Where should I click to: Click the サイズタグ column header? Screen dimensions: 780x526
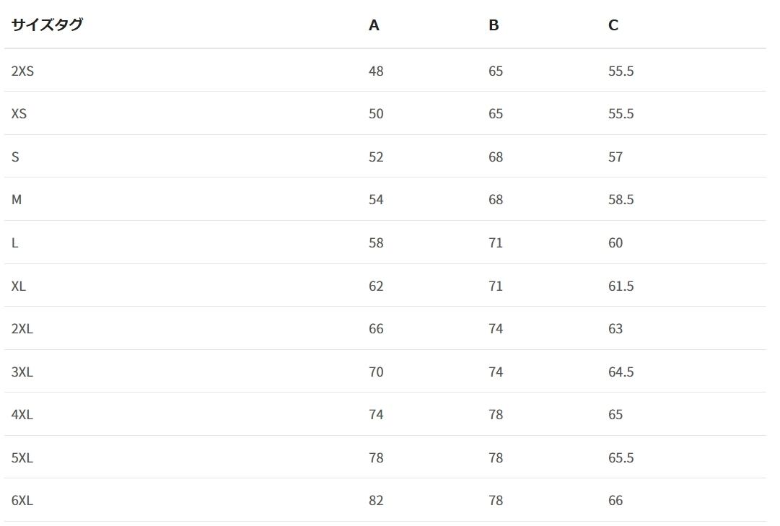tap(47, 25)
